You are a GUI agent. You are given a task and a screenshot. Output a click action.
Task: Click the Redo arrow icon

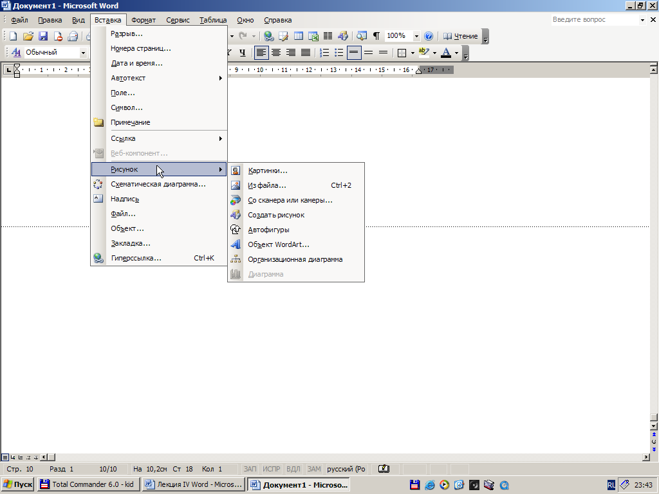point(243,36)
